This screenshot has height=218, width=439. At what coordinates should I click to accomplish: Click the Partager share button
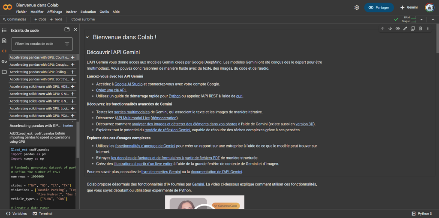(379, 8)
